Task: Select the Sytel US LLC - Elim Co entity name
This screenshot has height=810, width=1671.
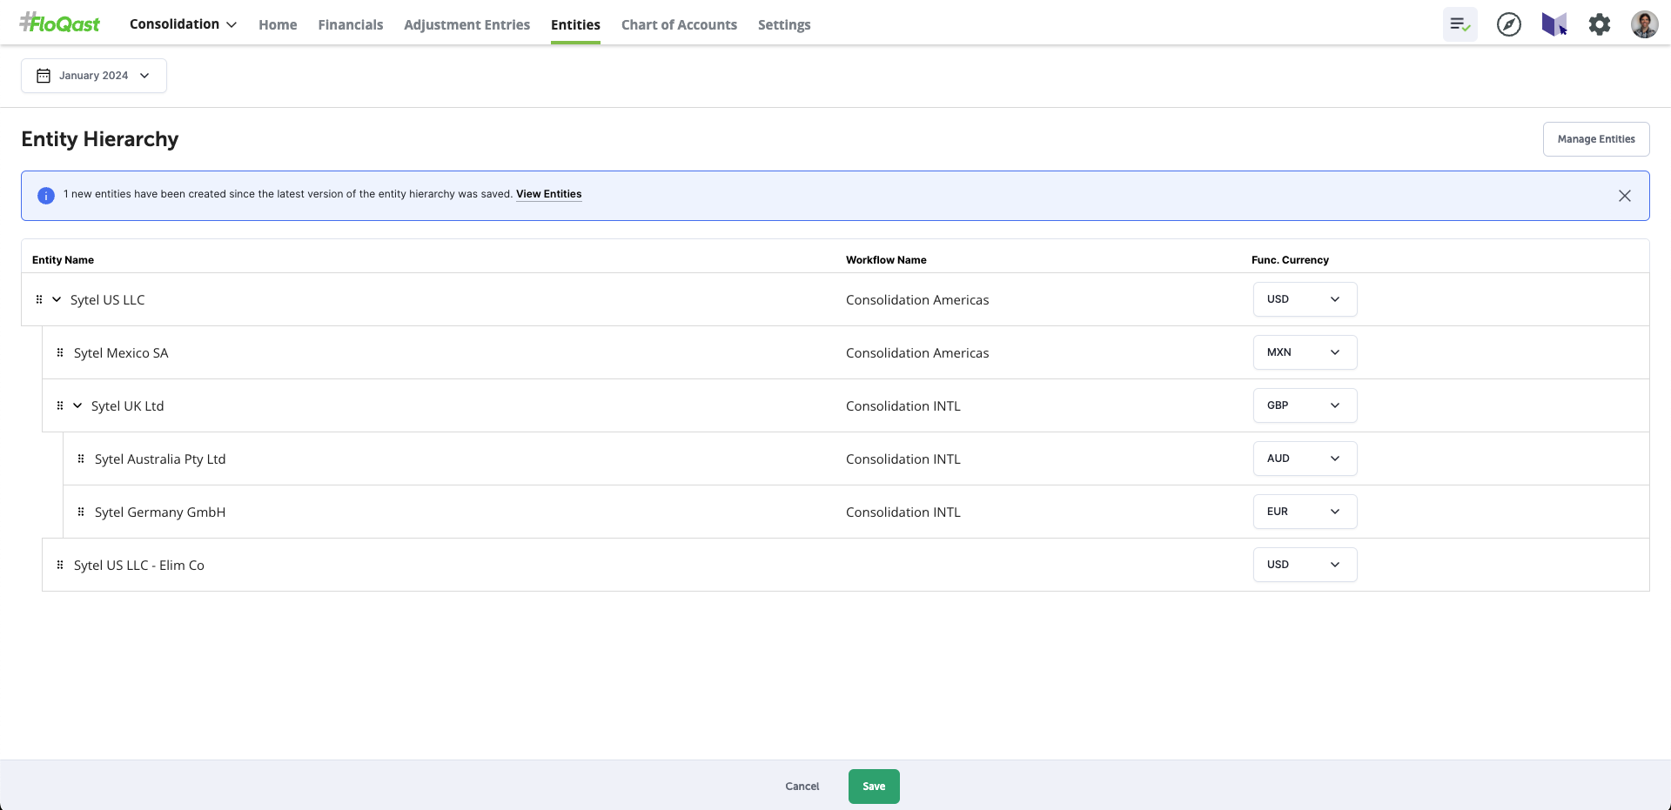Action: click(139, 566)
